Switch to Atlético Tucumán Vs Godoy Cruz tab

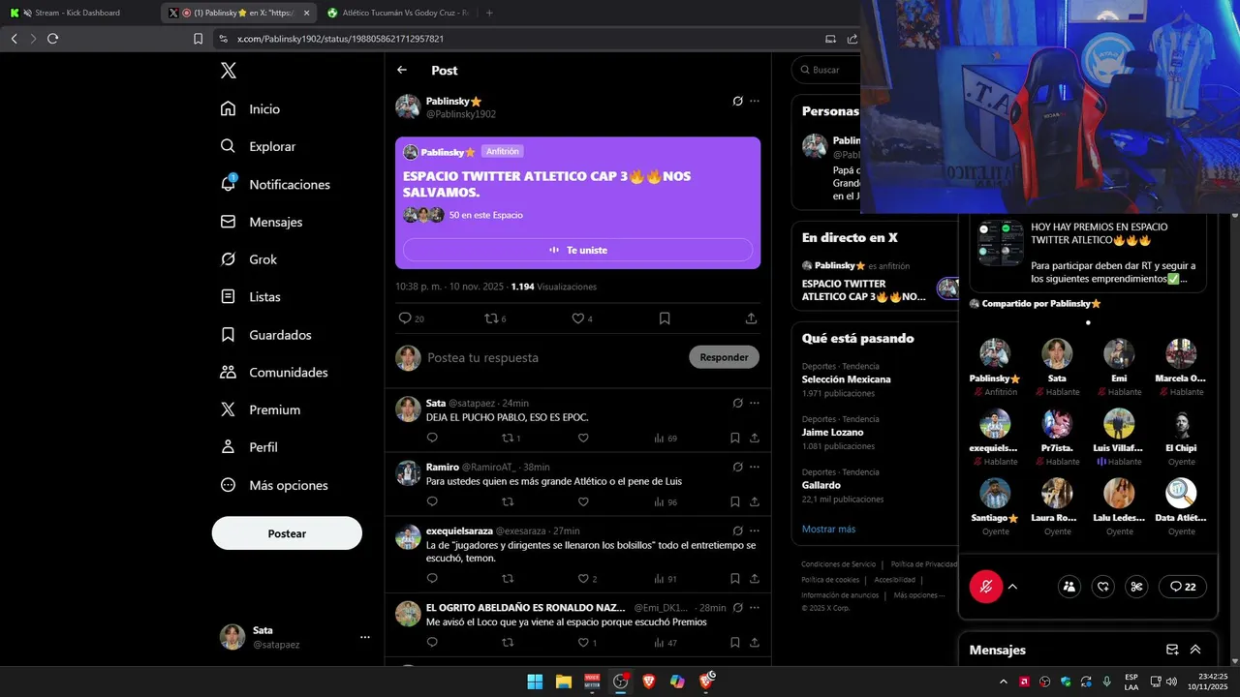coord(397,13)
